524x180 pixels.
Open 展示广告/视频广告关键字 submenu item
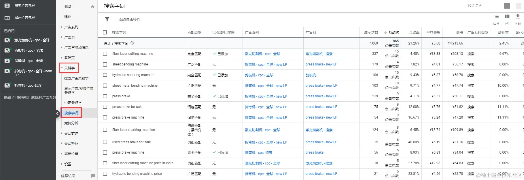79,91
